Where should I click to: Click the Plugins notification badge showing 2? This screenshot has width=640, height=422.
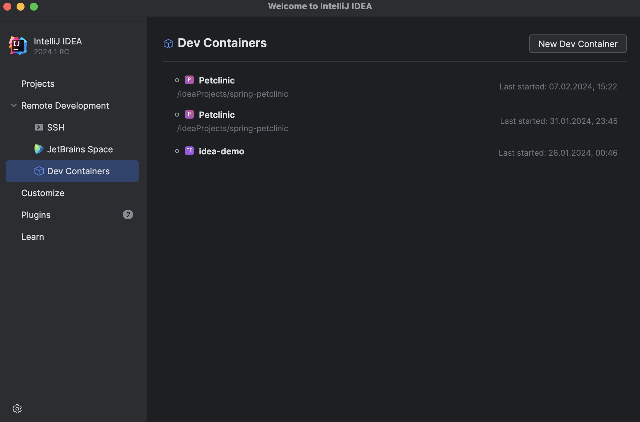[128, 214]
